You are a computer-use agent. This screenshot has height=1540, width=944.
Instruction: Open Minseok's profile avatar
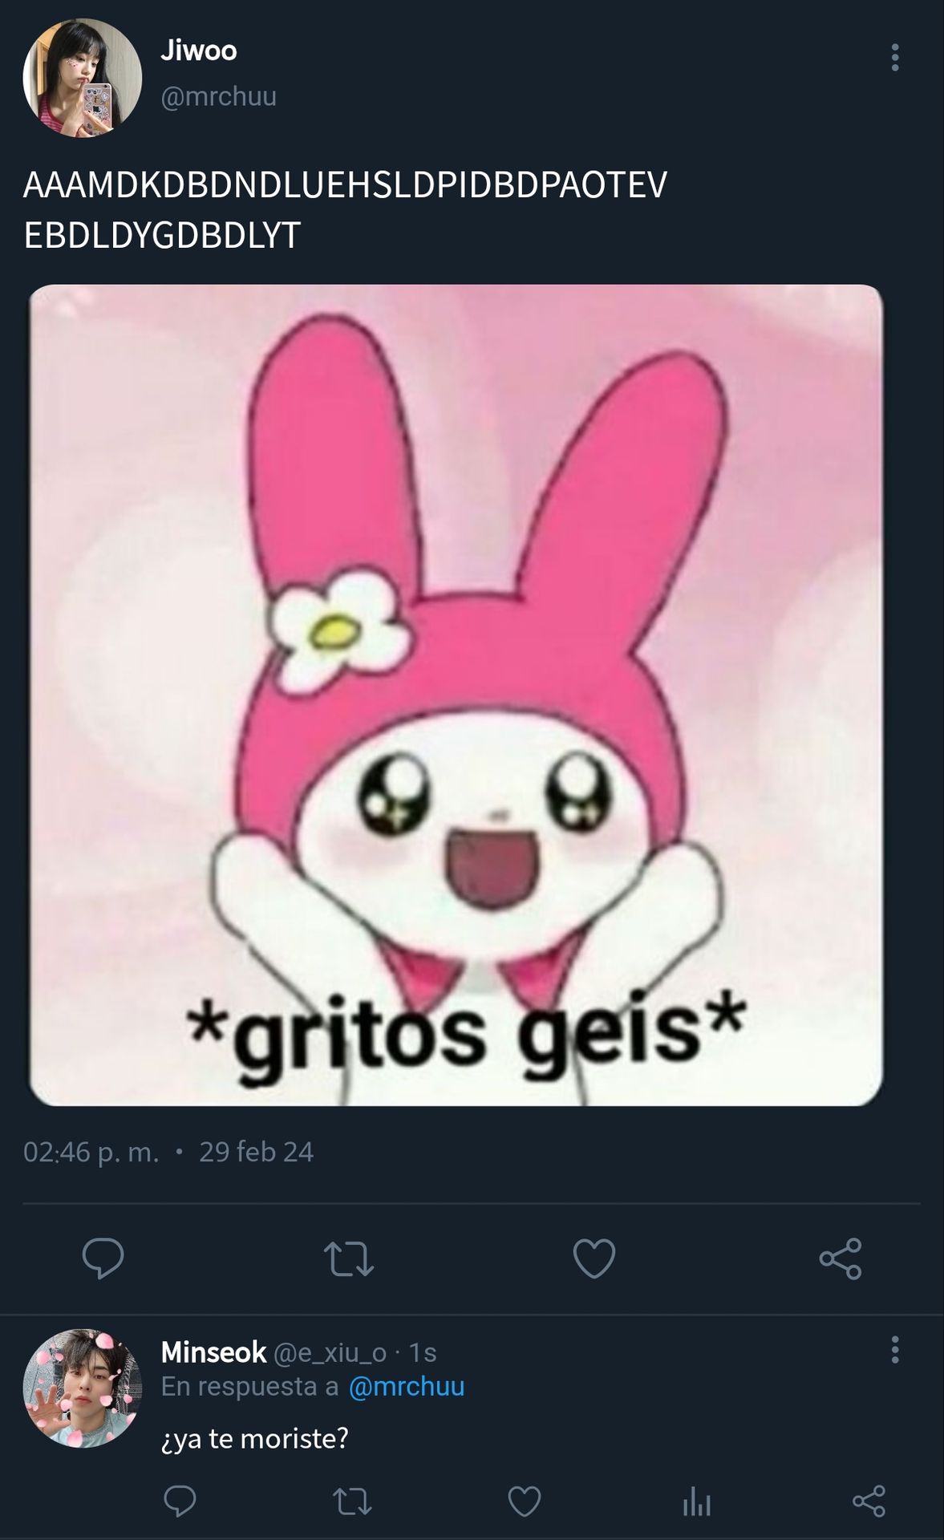[x=83, y=1388]
